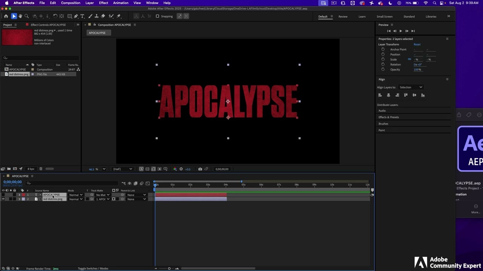Open the Composition menu
Image resolution: width=483 pixels, height=271 pixels.
(x=71, y=3)
